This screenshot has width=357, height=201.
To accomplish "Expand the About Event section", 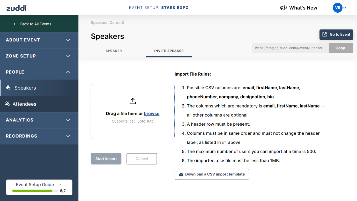I will point(68,40).
